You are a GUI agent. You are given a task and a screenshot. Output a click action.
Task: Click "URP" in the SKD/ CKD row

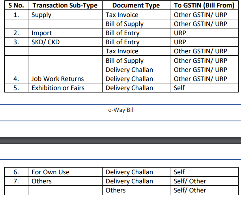click(x=180, y=42)
